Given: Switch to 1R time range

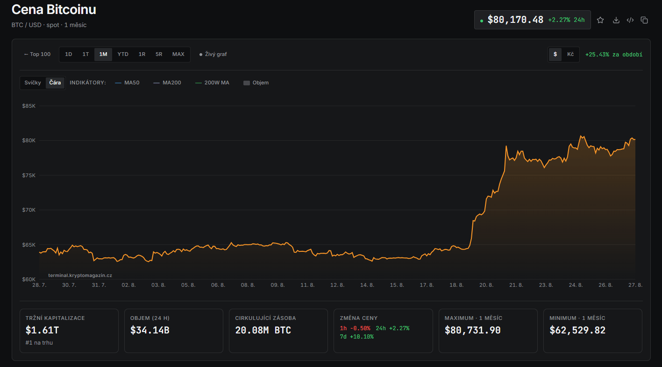Looking at the screenshot, I should pos(142,54).
